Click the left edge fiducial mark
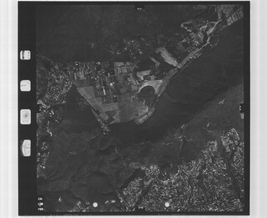The image size is (267, 218). (39, 108)
